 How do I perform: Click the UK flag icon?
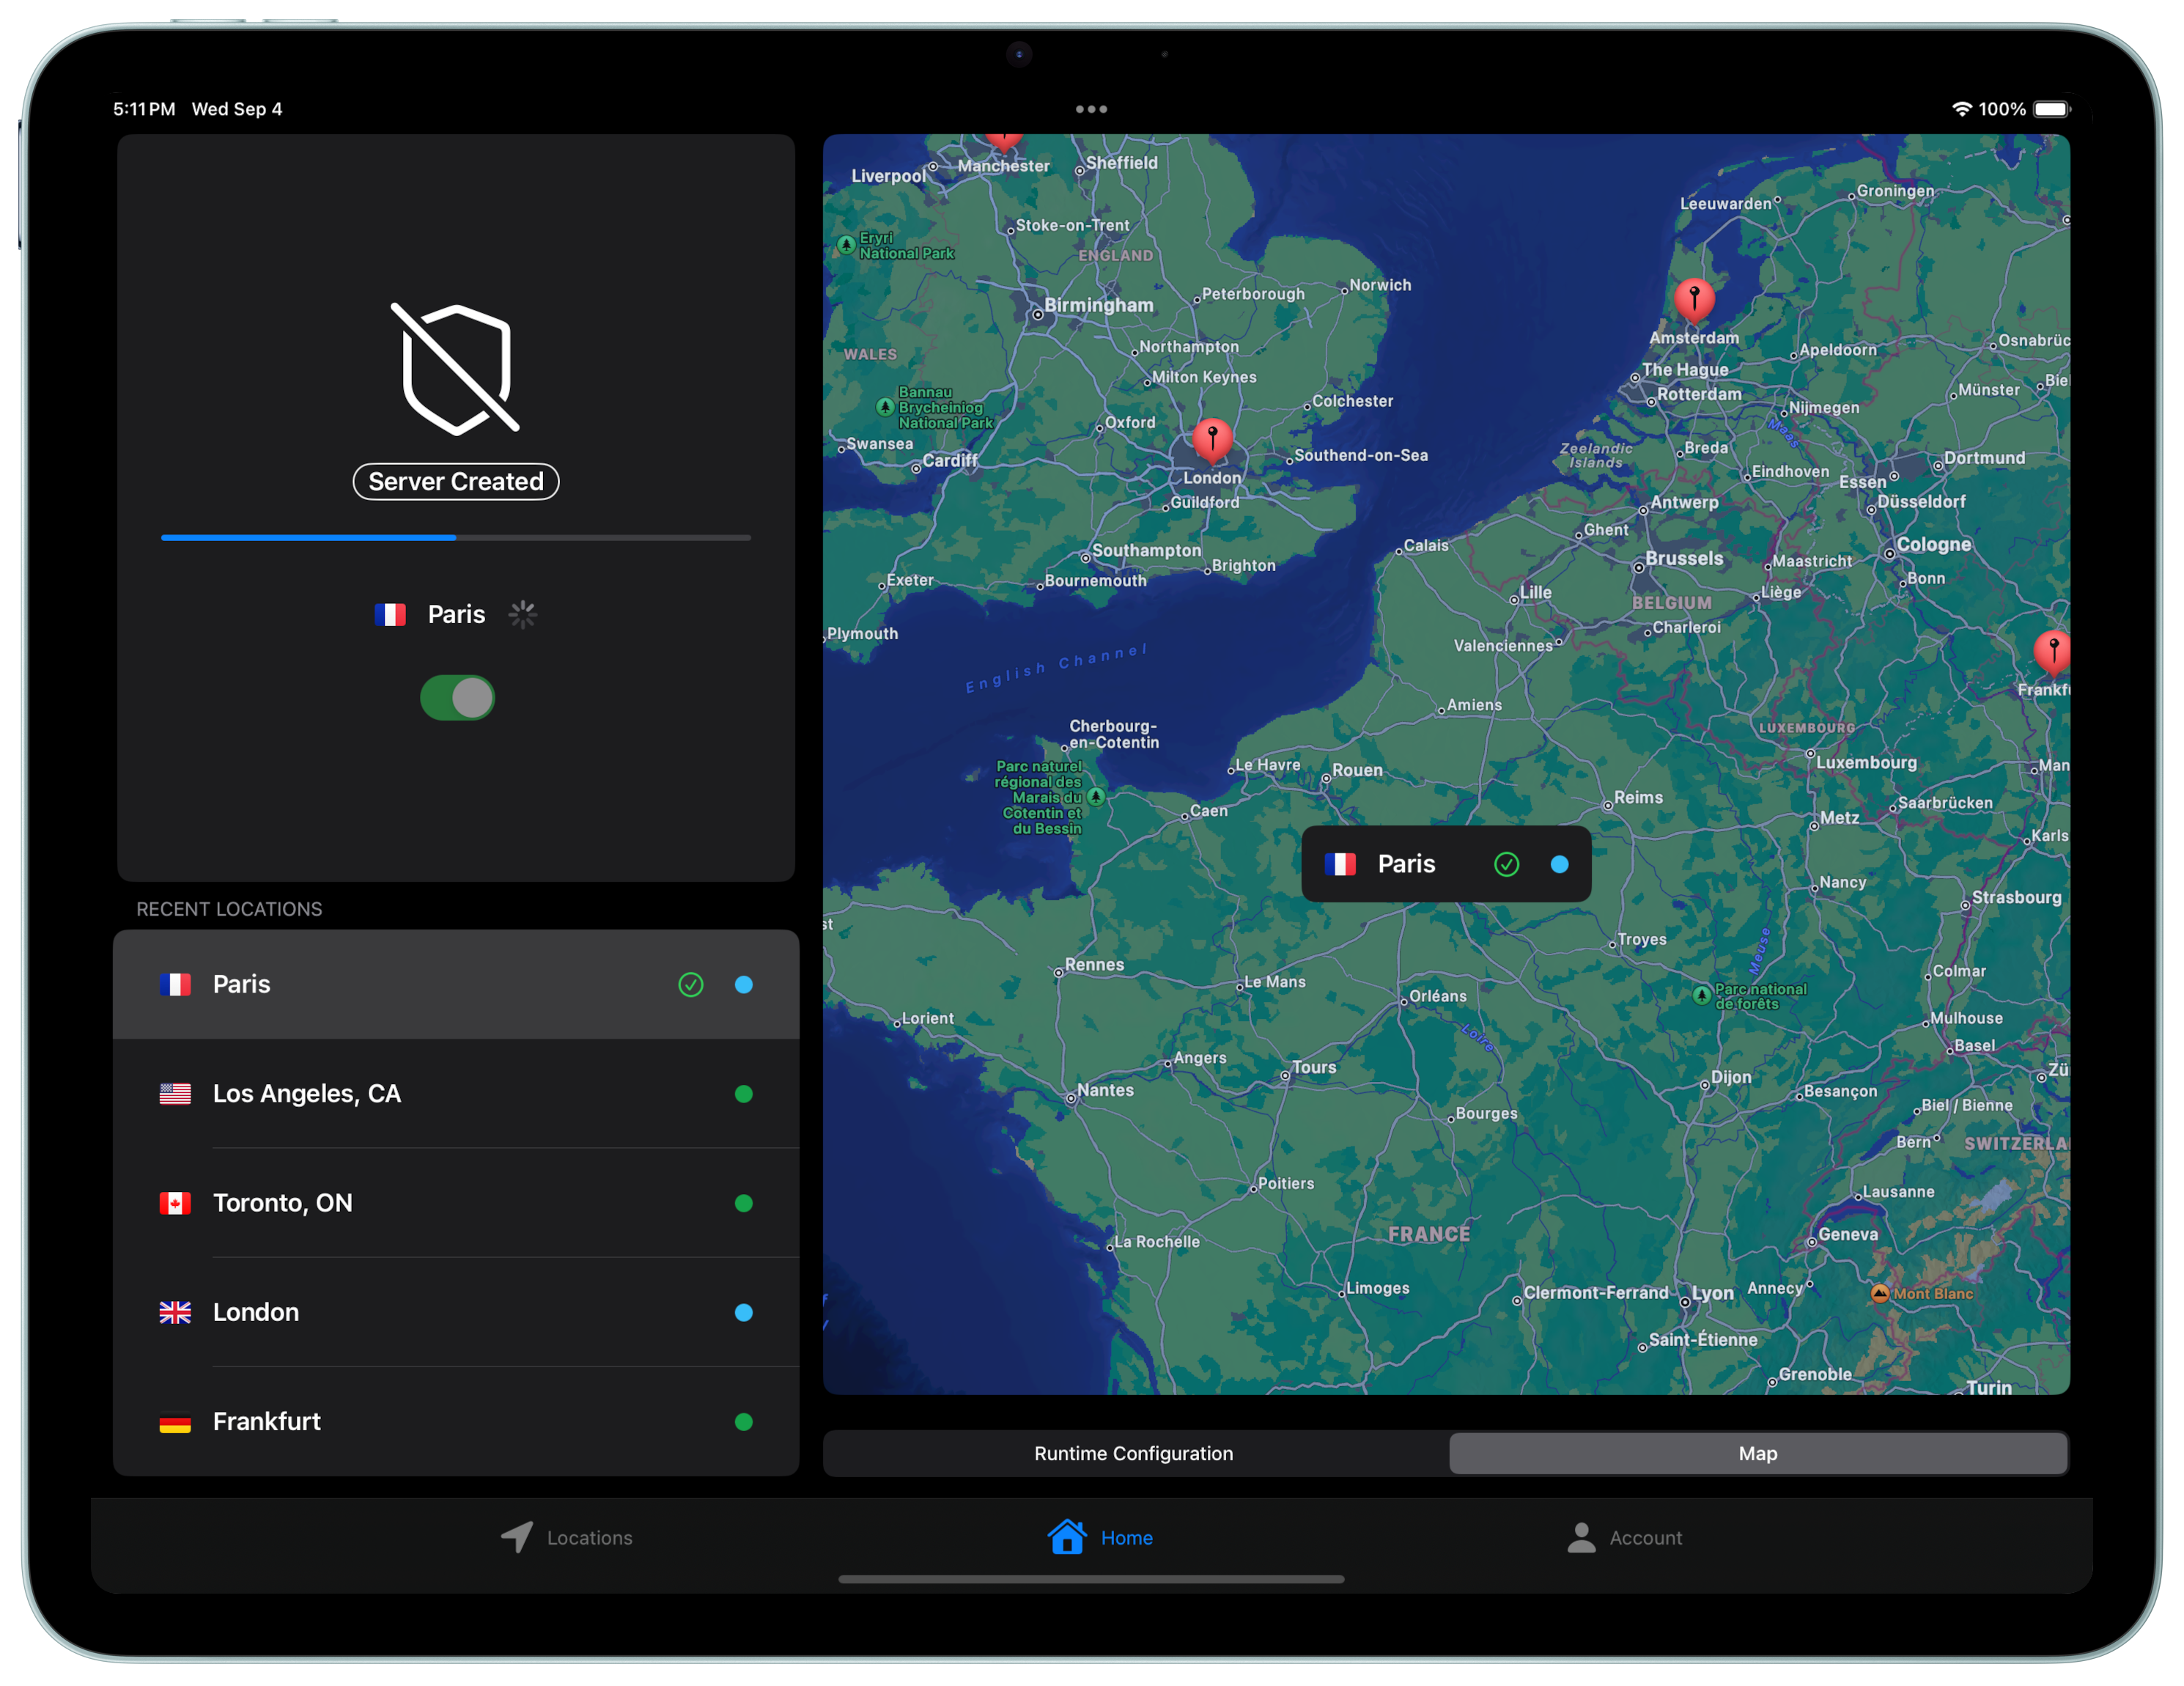(x=175, y=1312)
